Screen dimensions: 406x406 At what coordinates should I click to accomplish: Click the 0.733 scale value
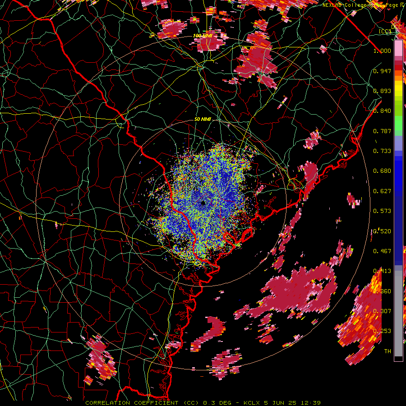[382, 151]
